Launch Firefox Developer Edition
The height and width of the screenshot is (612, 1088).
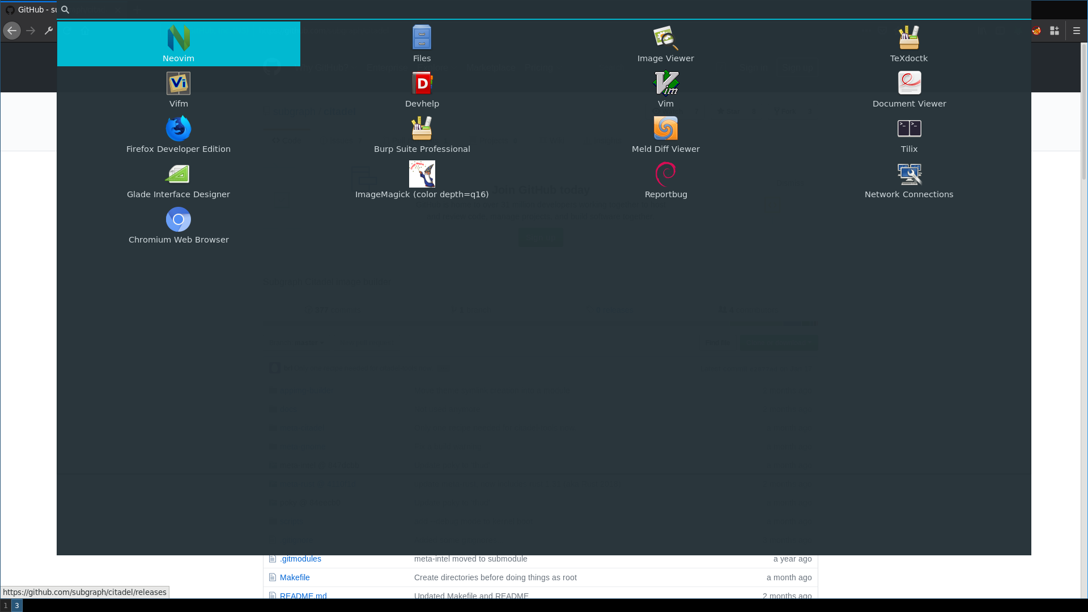pyautogui.click(x=178, y=134)
